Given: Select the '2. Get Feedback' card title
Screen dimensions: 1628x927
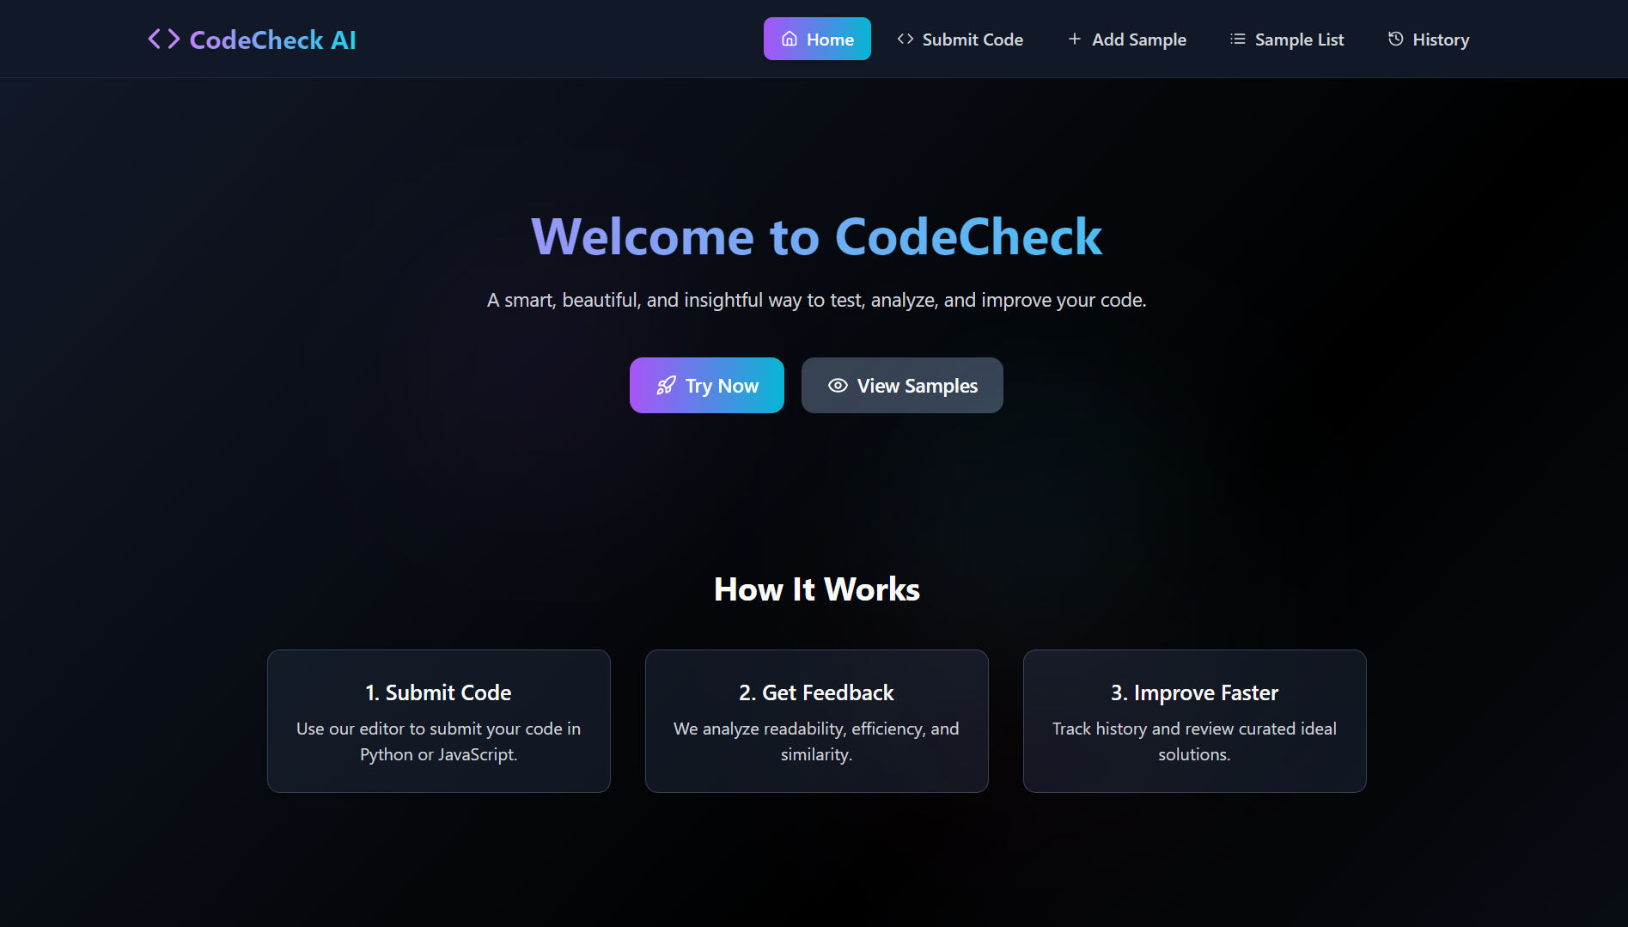Looking at the screenshot, I should [816, 692].
